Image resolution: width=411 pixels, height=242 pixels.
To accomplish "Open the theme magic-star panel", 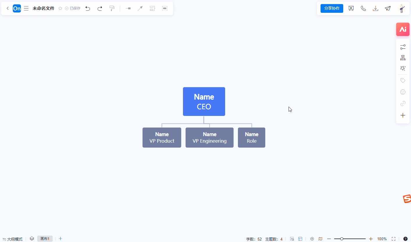I will coord(403,69).
